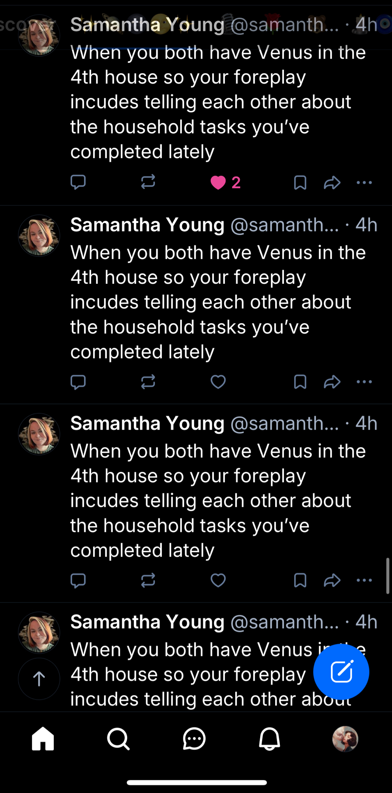The image size is (392, 793).
Task: Go to the Home tab
Action: coord(43,739)
